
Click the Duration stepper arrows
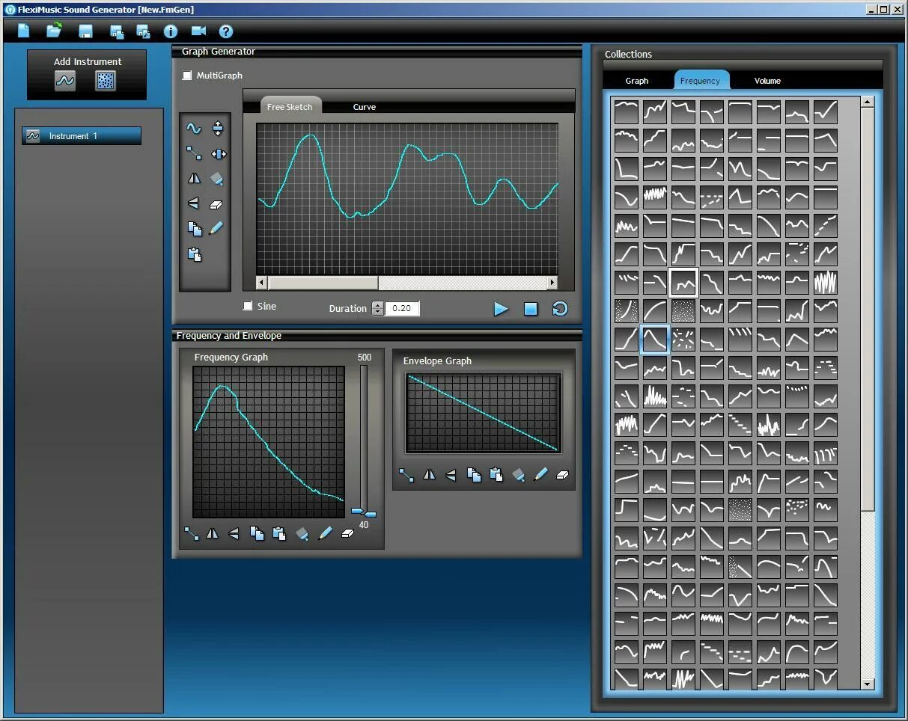click(377, 308)
